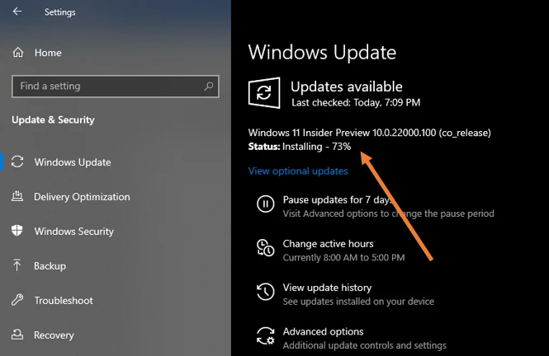The image size is (549, 356).
Task: Click the large Updates available refresh icon
Action: click(264, 93)
